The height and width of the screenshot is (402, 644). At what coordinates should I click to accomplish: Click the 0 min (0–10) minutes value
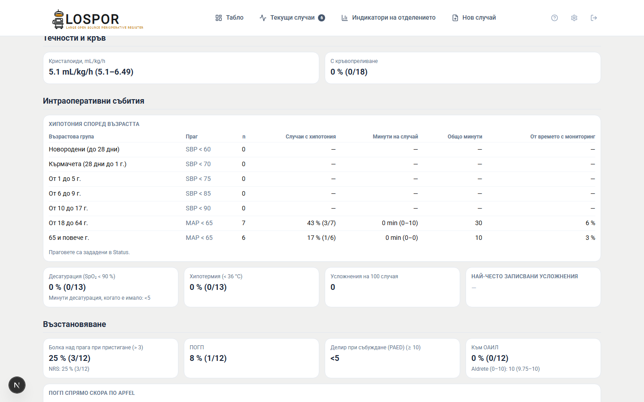[x=400, y=223]
